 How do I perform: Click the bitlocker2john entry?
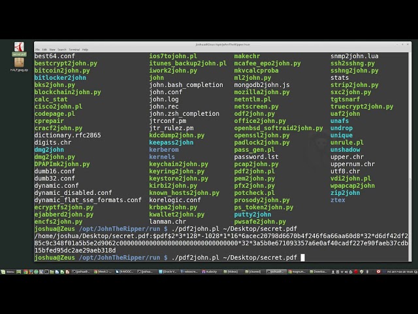[60, 78]
